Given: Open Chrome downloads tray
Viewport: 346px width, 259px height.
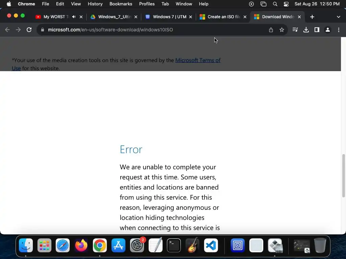Looking at the screenshot, I should click(306, 30).
